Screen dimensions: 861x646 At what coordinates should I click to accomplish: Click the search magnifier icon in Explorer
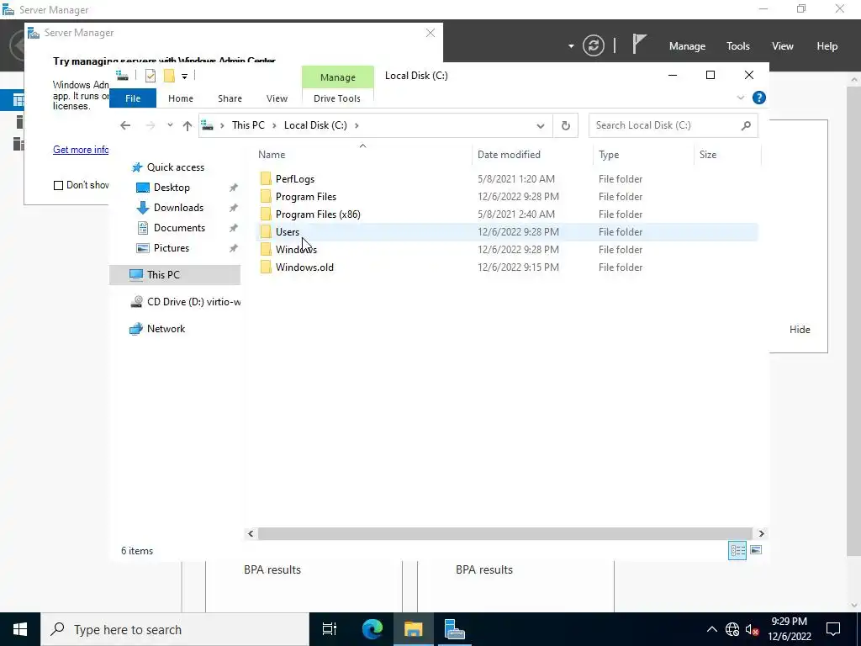[746, 126]
